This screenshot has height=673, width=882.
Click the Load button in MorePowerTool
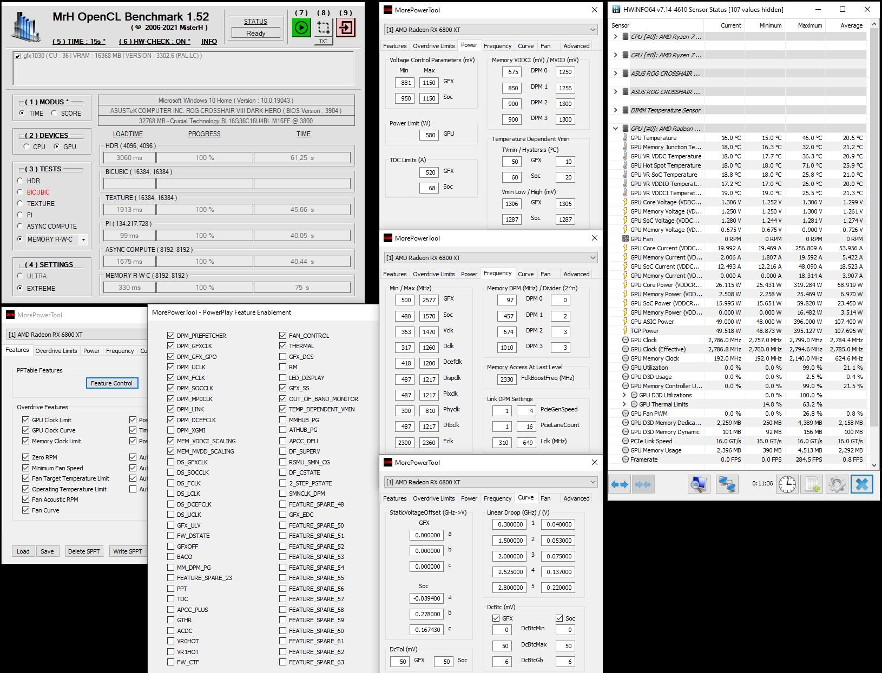pos(23,551)
